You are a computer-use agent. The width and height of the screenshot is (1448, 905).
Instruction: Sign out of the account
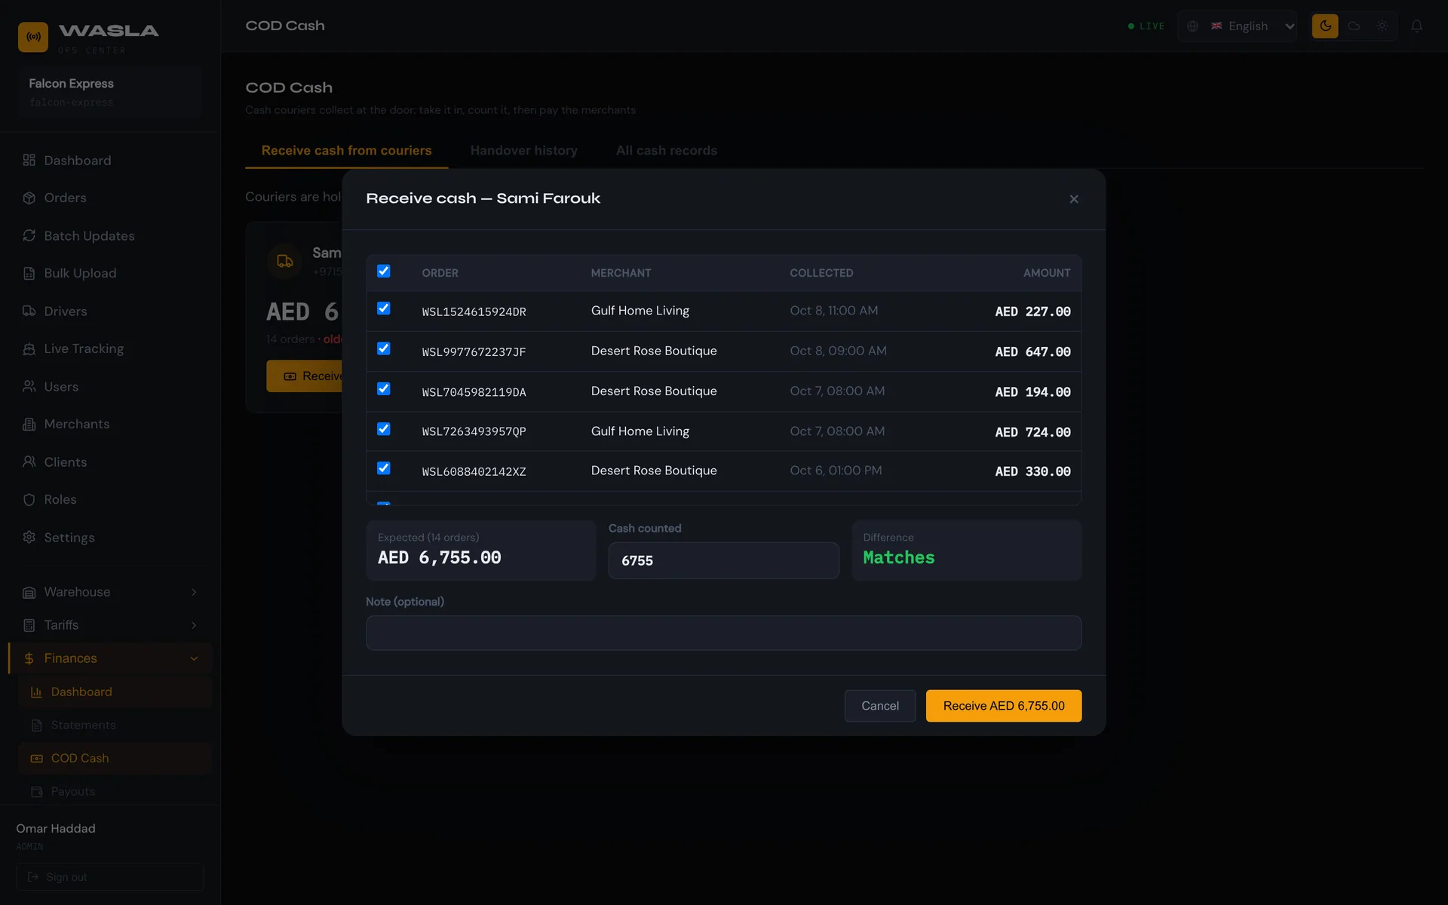coord(110,877)
